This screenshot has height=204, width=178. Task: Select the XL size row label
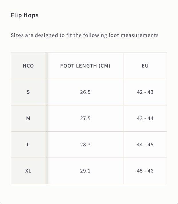28,171
